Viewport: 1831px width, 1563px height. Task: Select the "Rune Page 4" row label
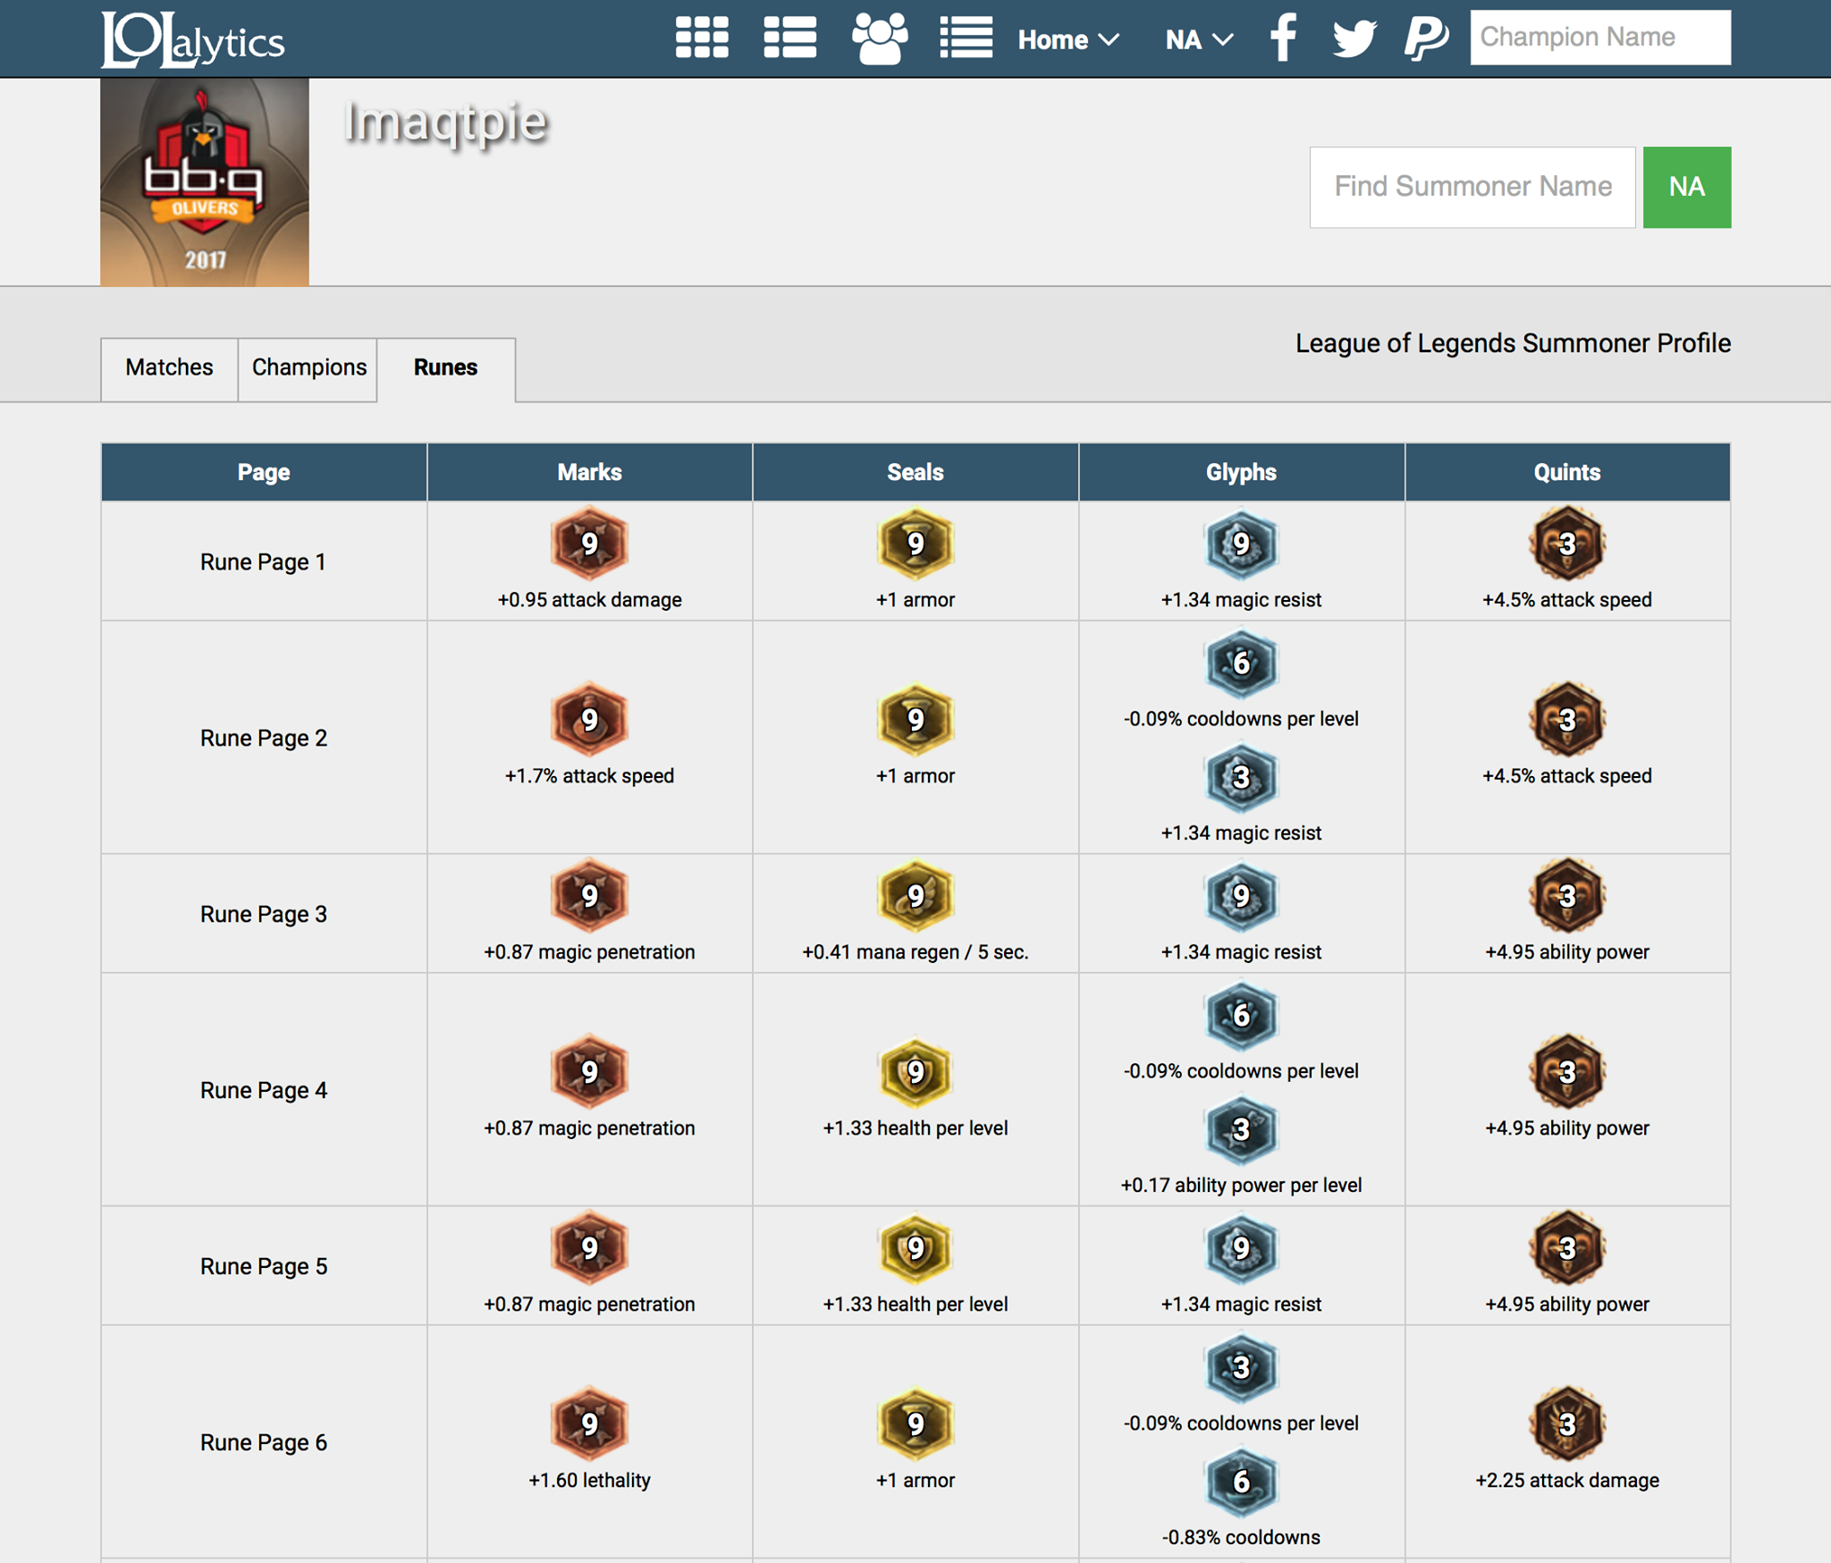pyautogui.click(x=264, y=1091)
